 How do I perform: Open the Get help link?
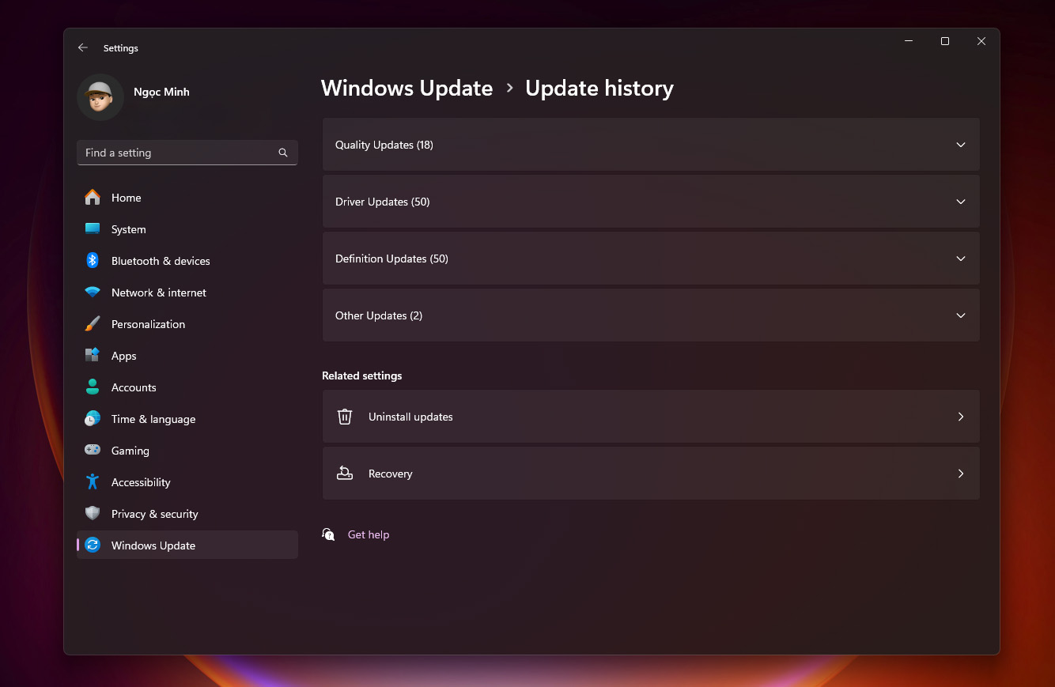click(x=369, y=534)
